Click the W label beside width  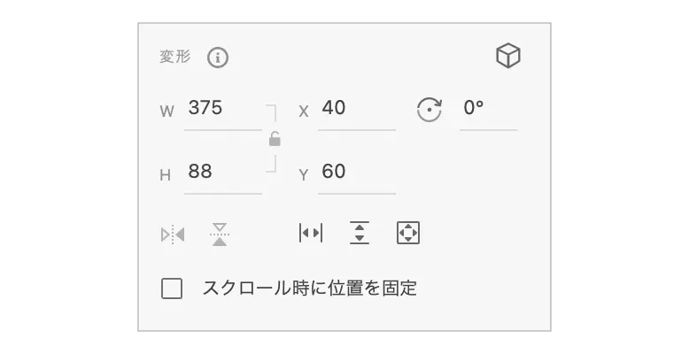166,112
